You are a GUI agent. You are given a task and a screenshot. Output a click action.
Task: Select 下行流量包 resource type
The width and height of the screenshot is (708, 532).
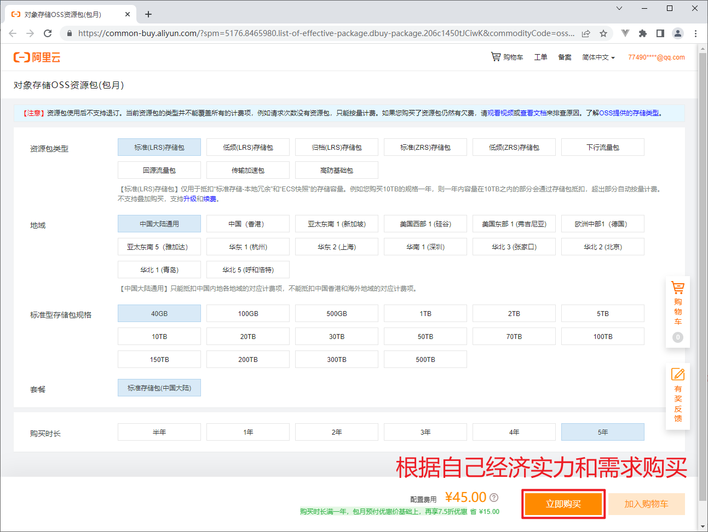pyautogui.click(x=603, y=147)
